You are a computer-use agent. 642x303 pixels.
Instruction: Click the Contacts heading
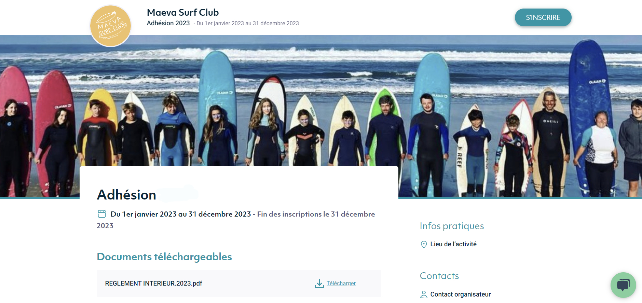[439, 276]
